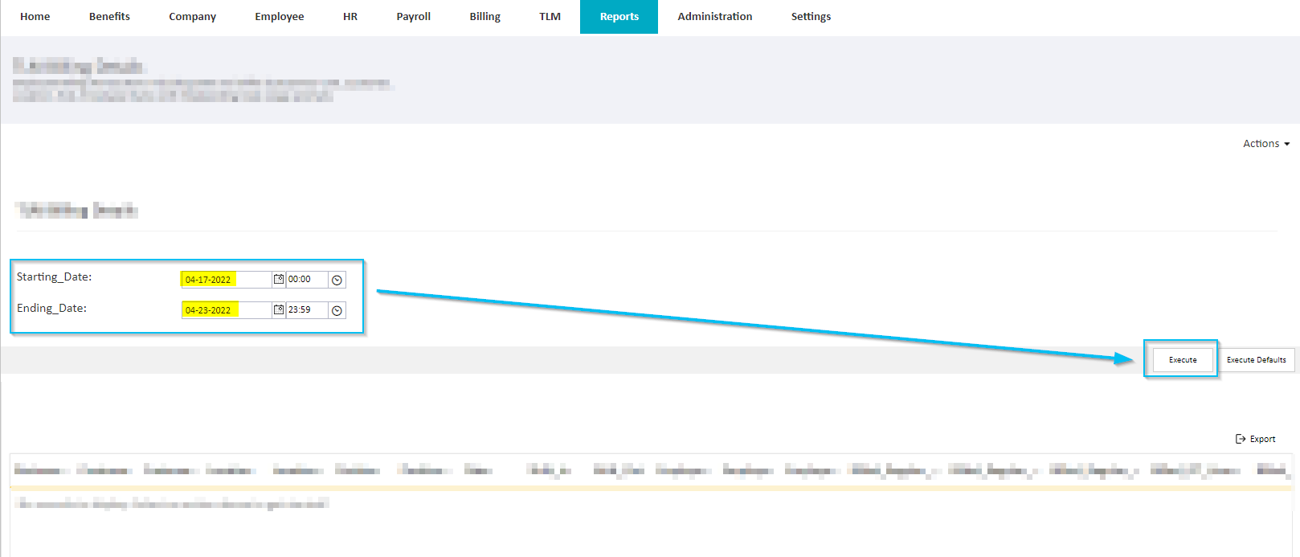Open the Benefits menu
This screenshot has width=1300, height=557.
tap(109, 17)
